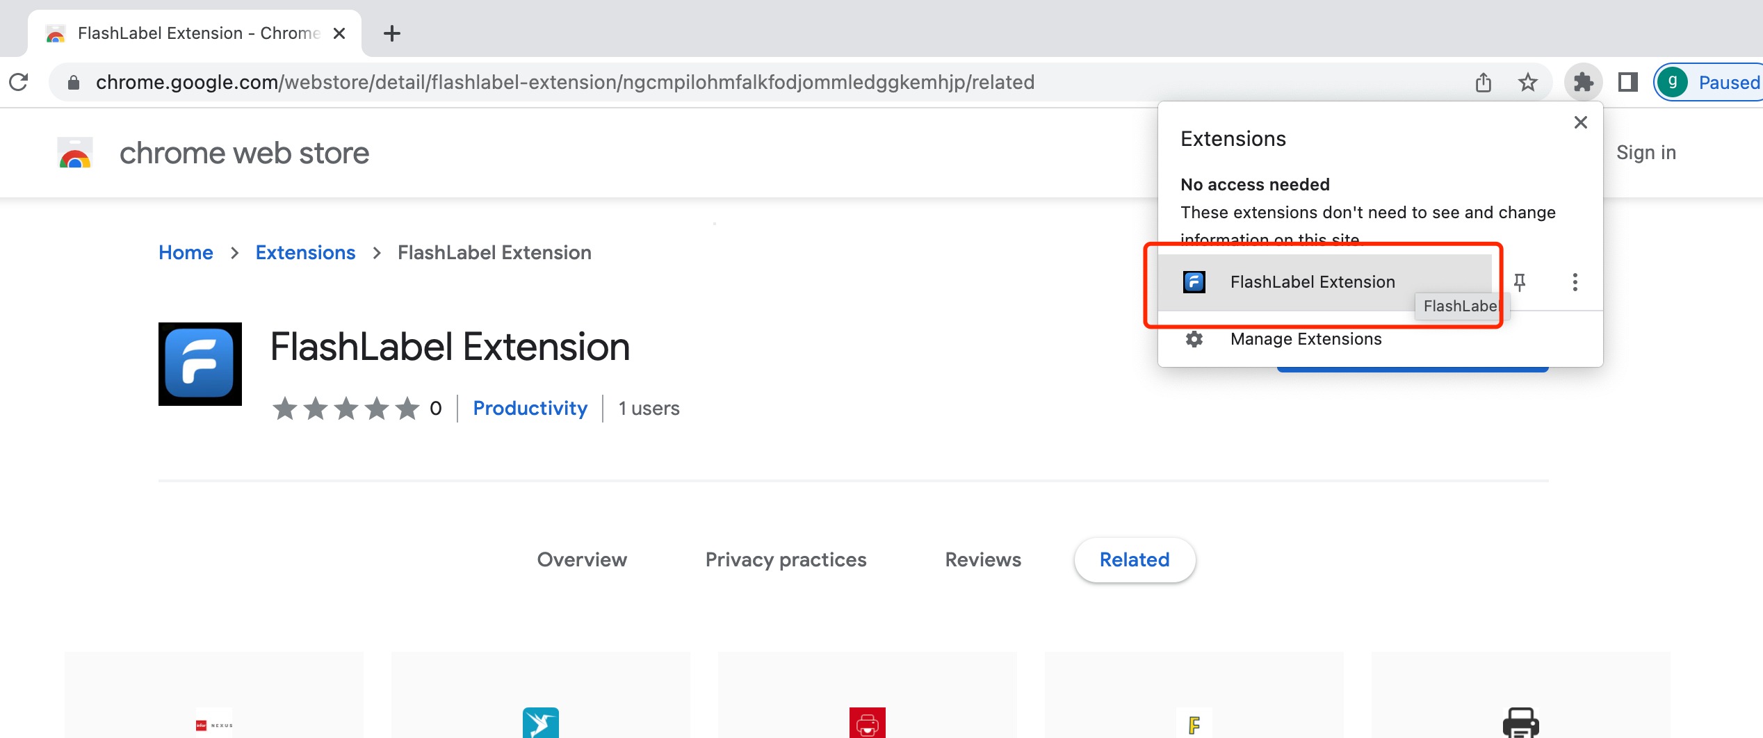The width and height of the screenshot is (1763, 738).
Task: Click the share page icon
Action: click(x=1483, y=82)
